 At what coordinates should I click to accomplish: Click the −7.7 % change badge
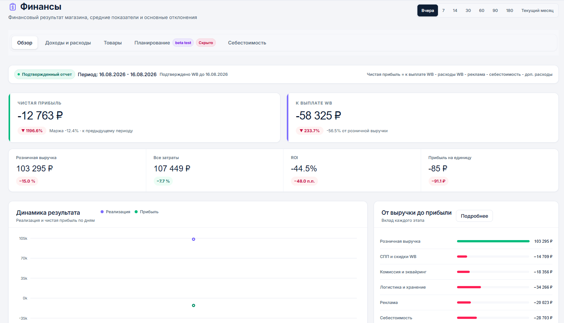(163, 181)
